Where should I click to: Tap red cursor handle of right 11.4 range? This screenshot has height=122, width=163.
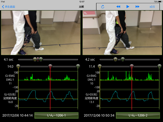pyautogui.click(x=132, y=66)
